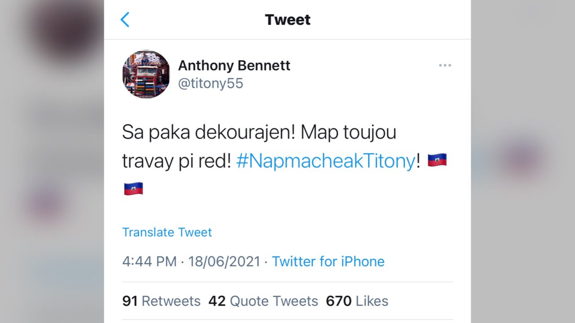575x323 pixels.
Task: Click the "travay pi red!" text
Action: 176,161
